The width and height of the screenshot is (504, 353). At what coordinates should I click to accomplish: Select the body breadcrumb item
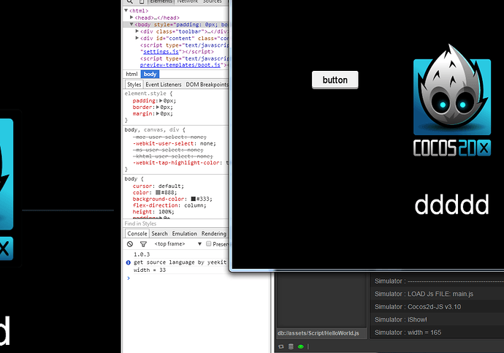150,74
